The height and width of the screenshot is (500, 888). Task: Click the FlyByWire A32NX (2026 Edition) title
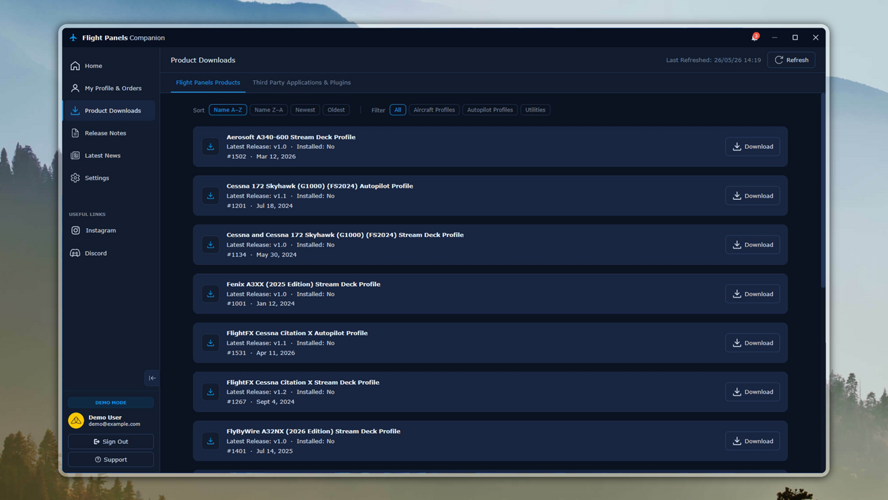click(313, 431)
